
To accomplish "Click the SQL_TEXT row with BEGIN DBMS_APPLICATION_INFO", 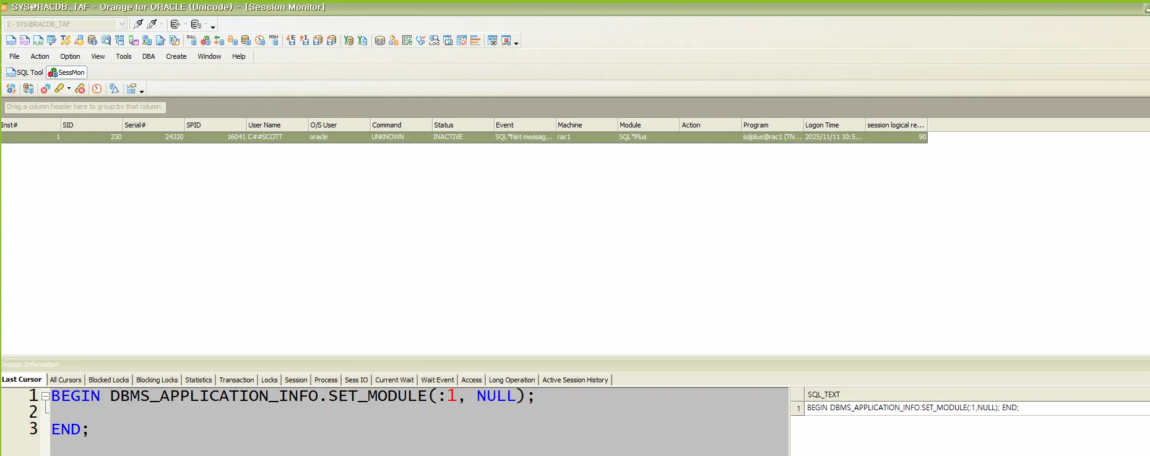I will point(977,408).
